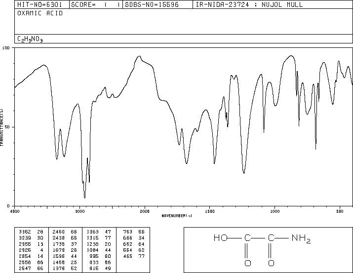The width and height of the screenshot is (353, 273).
Task: Select peak value 816 in the table
Action: pos(94,268)
